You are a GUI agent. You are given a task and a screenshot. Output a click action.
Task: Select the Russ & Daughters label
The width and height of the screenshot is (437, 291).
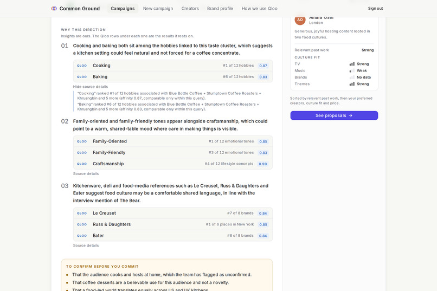tap(112, 224)
